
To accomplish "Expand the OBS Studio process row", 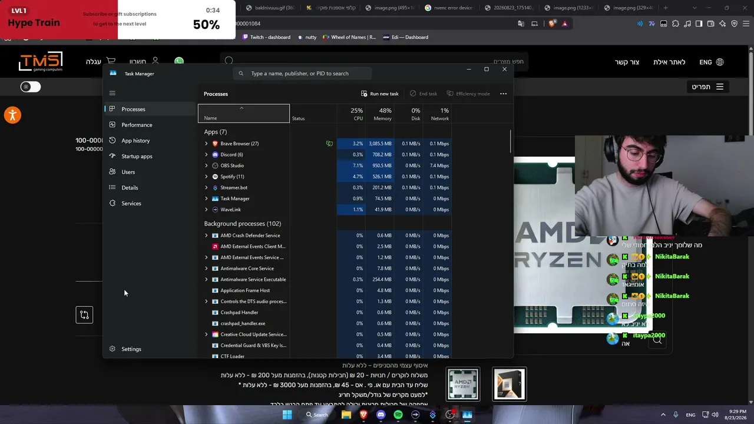I will pyautogui.click(x=206, y=165).
